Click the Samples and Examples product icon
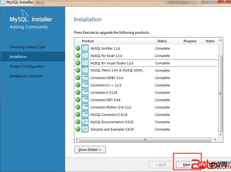 pos(85,129)
